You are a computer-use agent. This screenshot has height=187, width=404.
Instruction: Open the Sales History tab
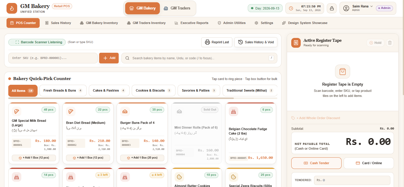[x=58, y=23]
